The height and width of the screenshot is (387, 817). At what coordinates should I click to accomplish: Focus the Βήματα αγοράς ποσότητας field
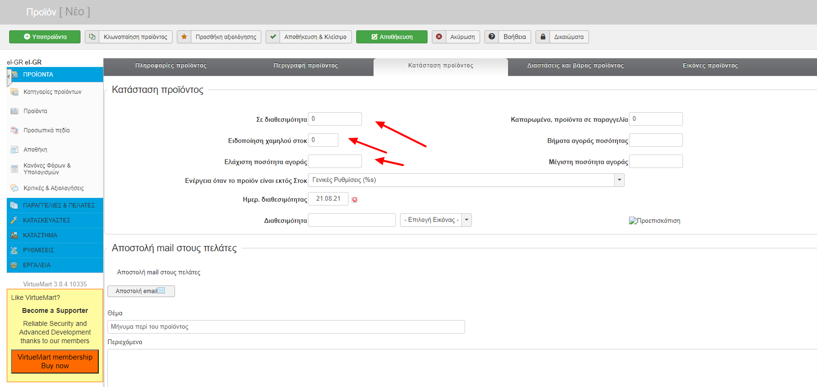656,140
